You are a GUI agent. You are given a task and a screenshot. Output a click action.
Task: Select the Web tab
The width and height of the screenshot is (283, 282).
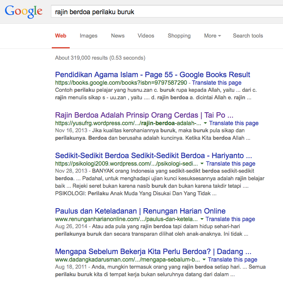click(61, 36)
